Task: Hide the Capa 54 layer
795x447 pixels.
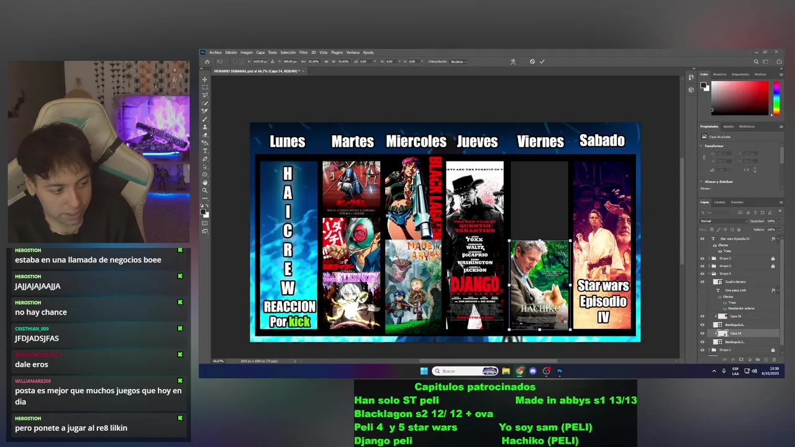Action: click(x=702, y=333)
